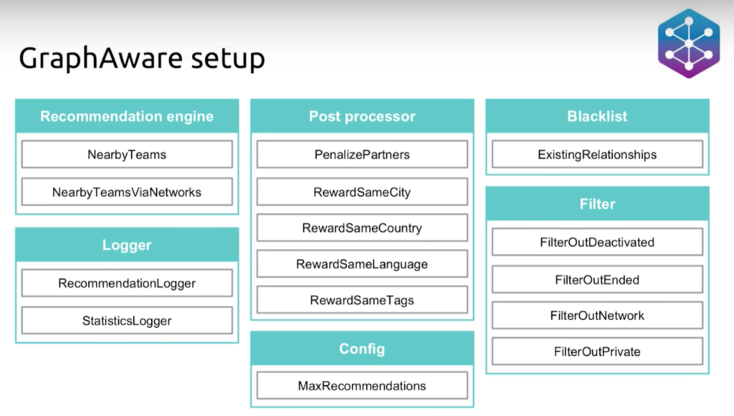Expand the Post processor panel header
Screen dimensions: 734x416
tap(362, 116)
